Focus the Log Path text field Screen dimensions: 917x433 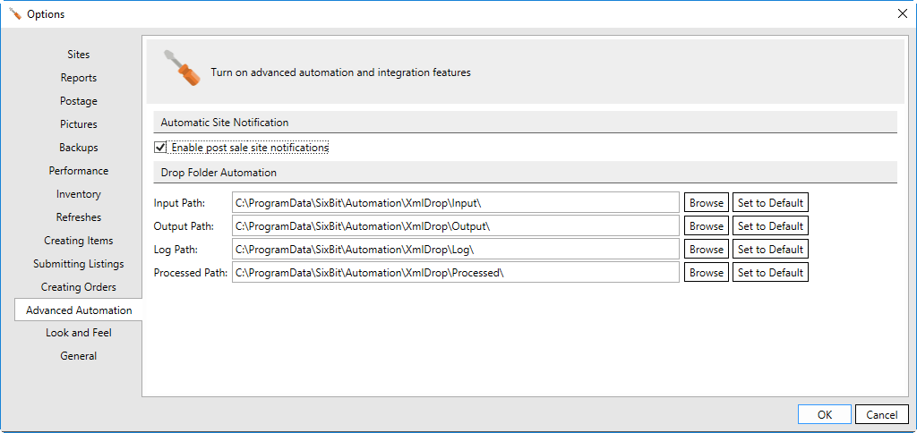[x=456, y=250]
